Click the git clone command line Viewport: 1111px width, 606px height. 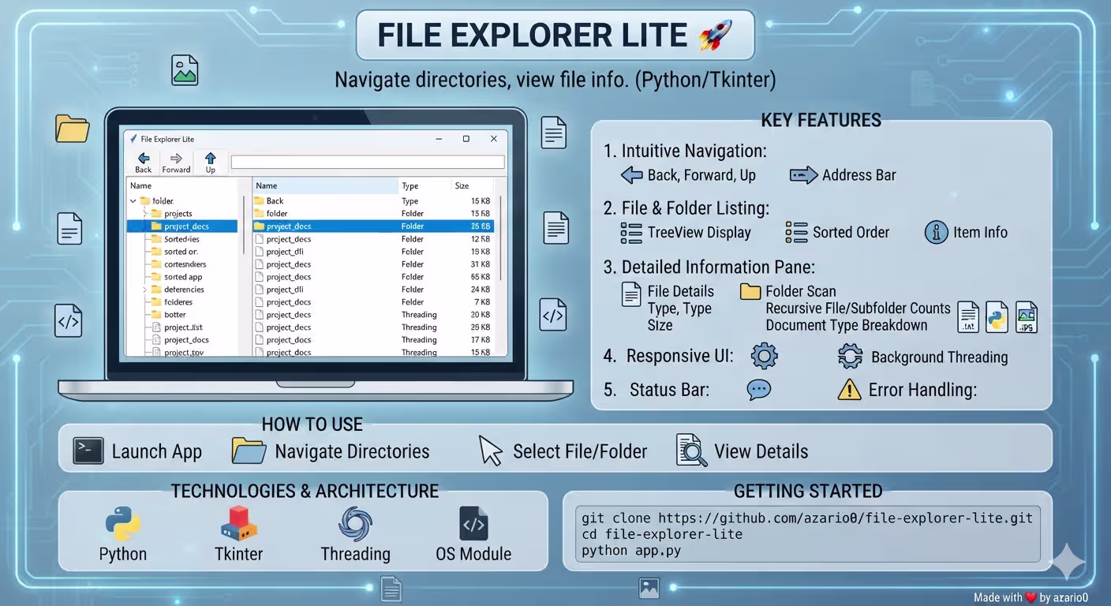(807, 518)
